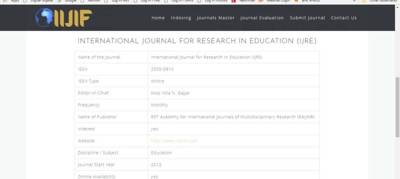Select the 'yes' value in Indexed row
Viewport: 400px width, 179px height.
point(154,129)
